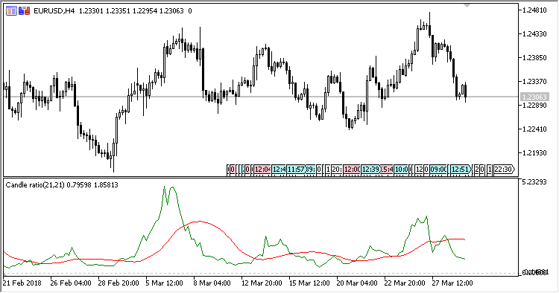Open the pink 12:04 event marker

pos(262,170)
